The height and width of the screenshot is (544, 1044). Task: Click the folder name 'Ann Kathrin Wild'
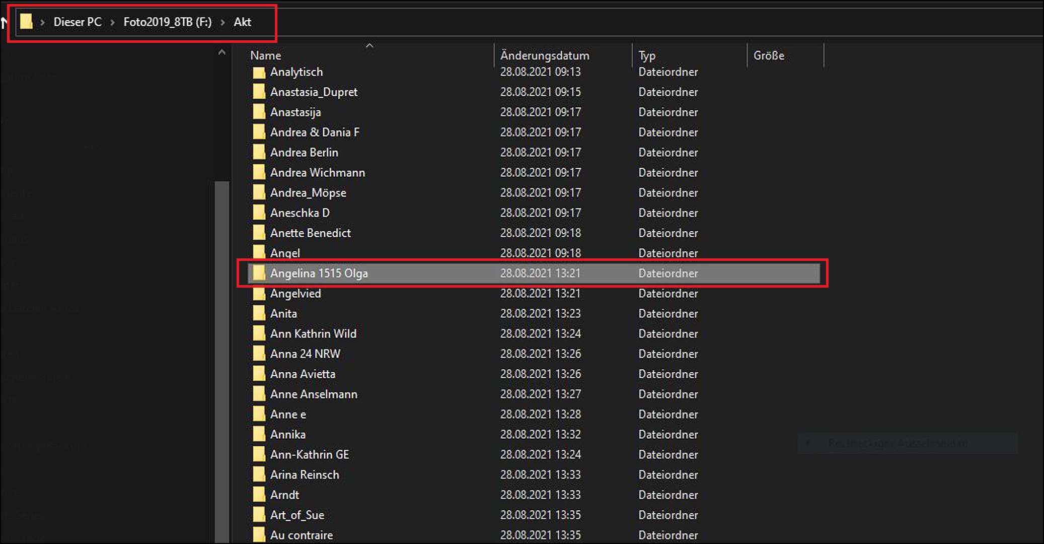click(x=313, y=334)
